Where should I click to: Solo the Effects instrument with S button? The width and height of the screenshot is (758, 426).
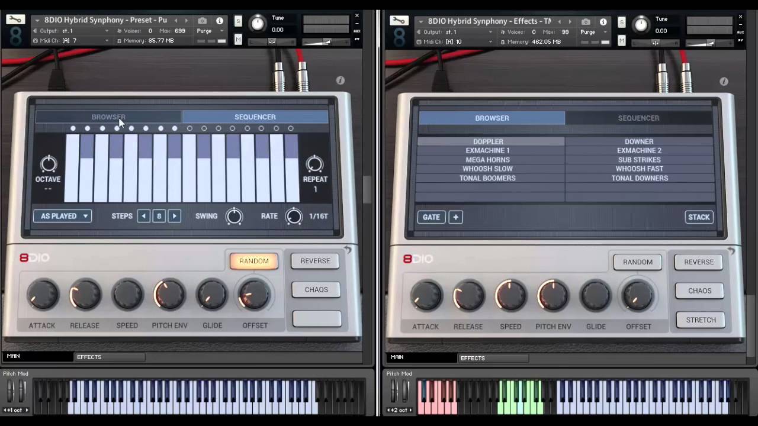[622, 22]
